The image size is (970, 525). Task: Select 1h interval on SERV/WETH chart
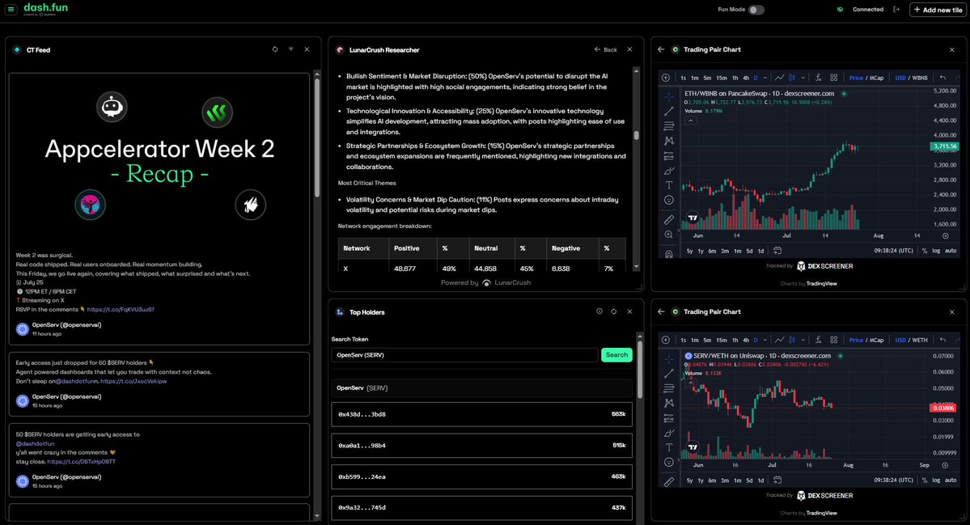click(x=735, y=340)
